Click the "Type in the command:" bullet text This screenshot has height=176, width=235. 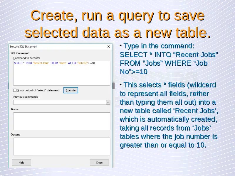(x=159, y=46)
